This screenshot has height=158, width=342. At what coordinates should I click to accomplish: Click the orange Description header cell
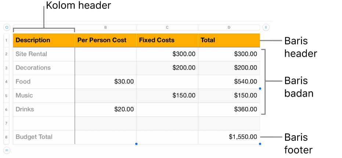(44, 40)
